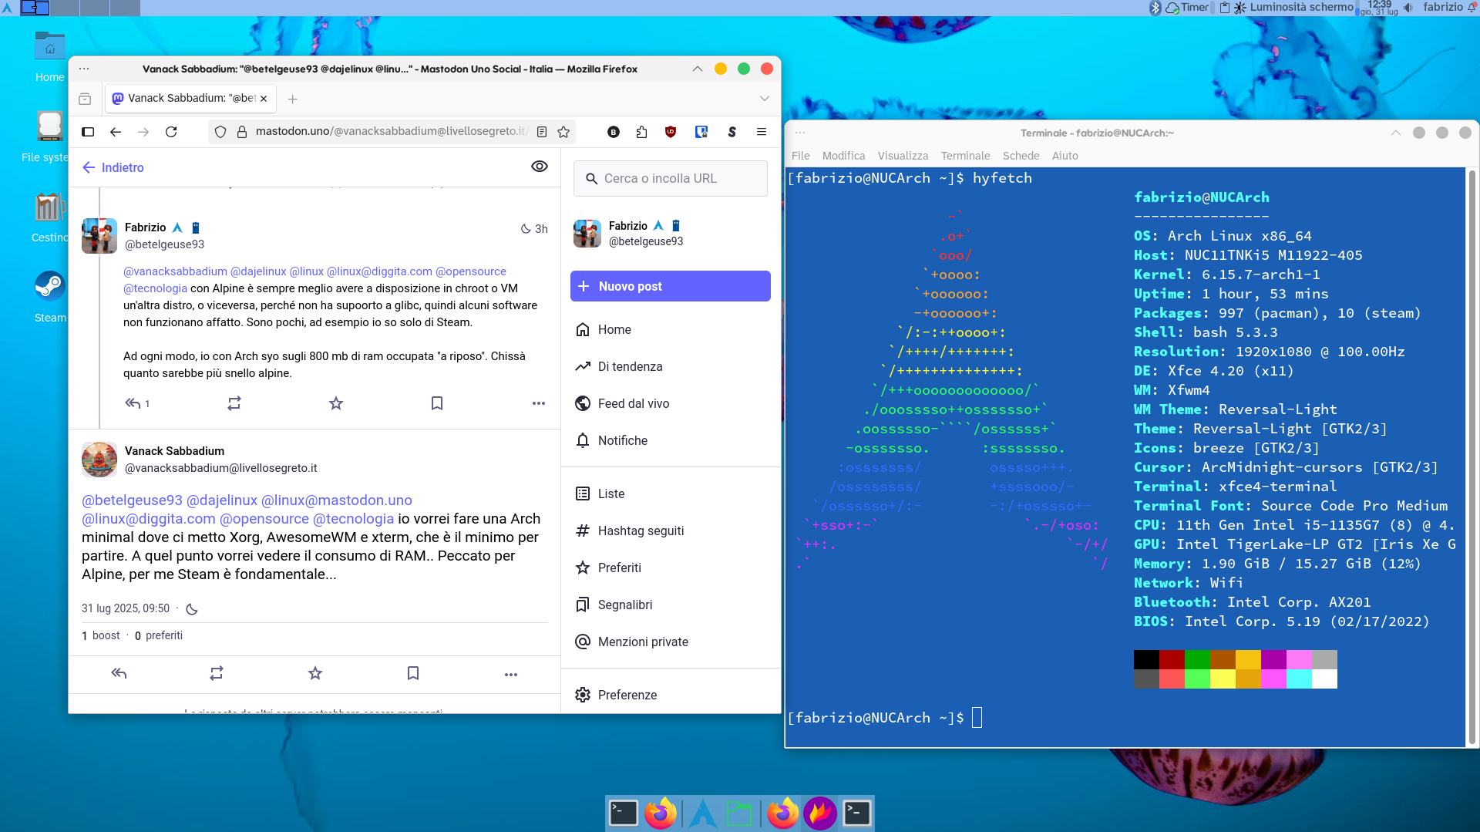Open tracking protection shield in the URL bar
This screenshot has height=832, width=1480.
coord(220,132)
